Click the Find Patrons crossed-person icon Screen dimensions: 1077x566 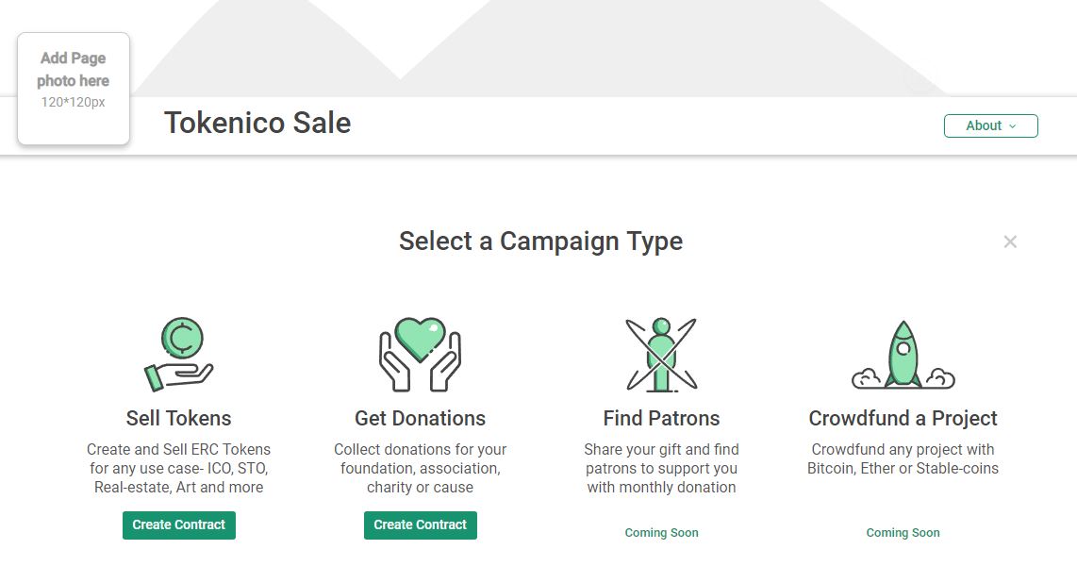point(661,355)
